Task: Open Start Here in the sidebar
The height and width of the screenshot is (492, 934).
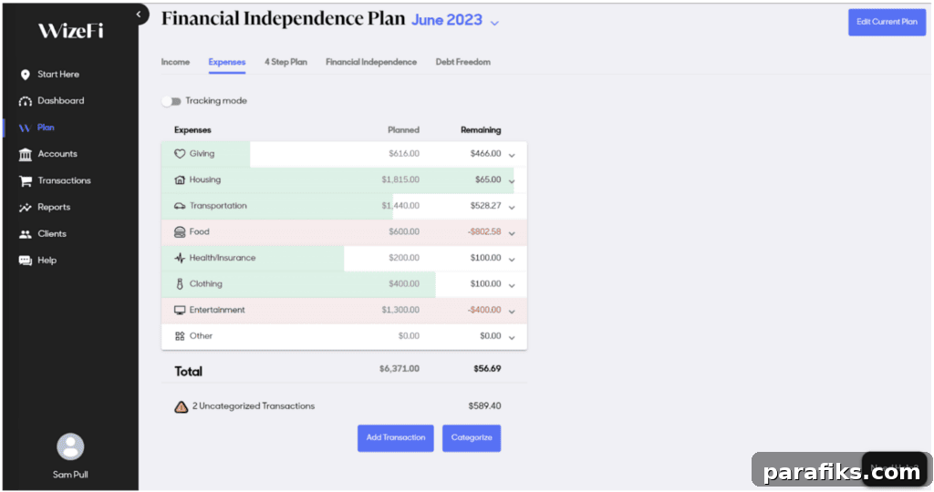Action: (58, 75)
